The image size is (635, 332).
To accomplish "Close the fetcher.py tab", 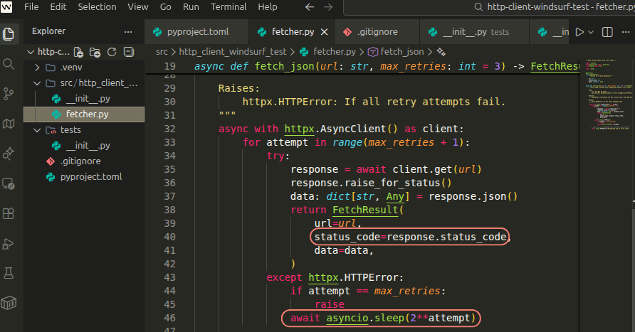I will tap(325, 32).
